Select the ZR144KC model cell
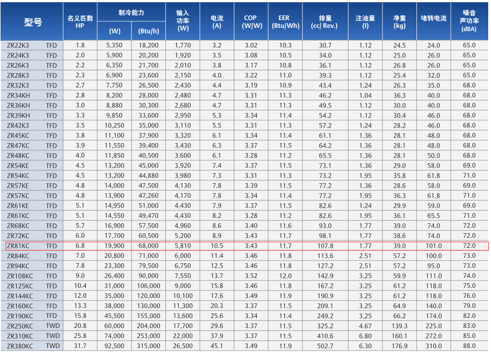The width and height of the screenshot is (491, 353). [20, 296]
